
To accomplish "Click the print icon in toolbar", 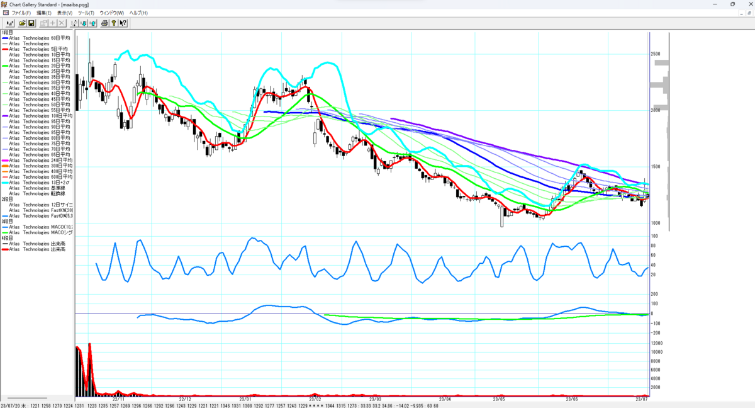I will [105, 23].
